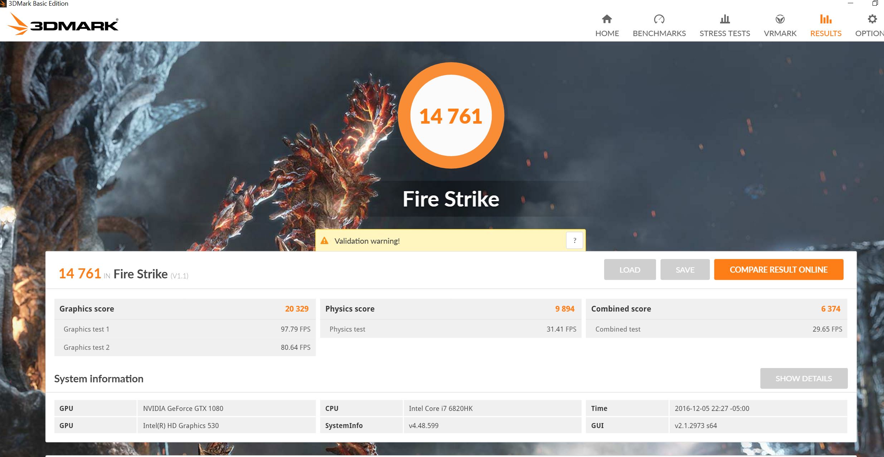This screenshot has width=884, height=457.
Task: Select the OPTIONS label
Action: (870, 33)
